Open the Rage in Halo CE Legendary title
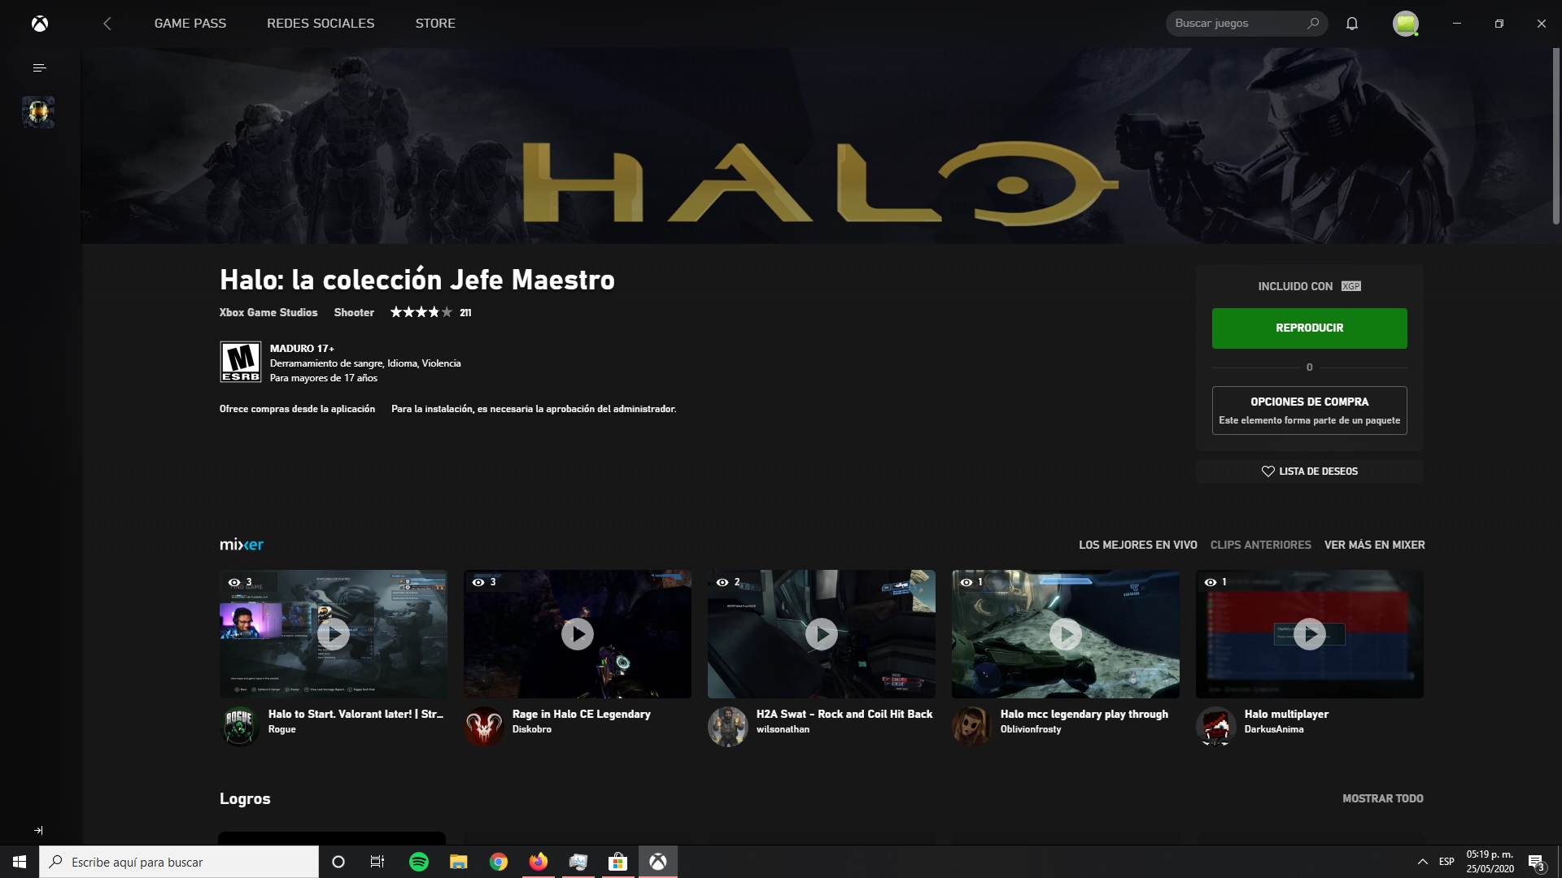 [581, 714]
